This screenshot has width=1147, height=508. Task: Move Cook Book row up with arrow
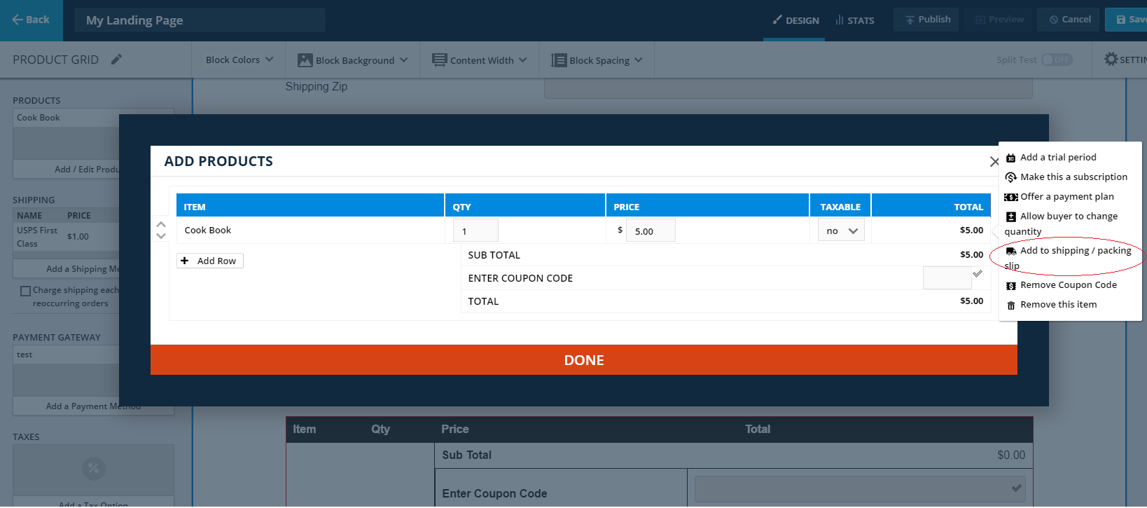161,224
